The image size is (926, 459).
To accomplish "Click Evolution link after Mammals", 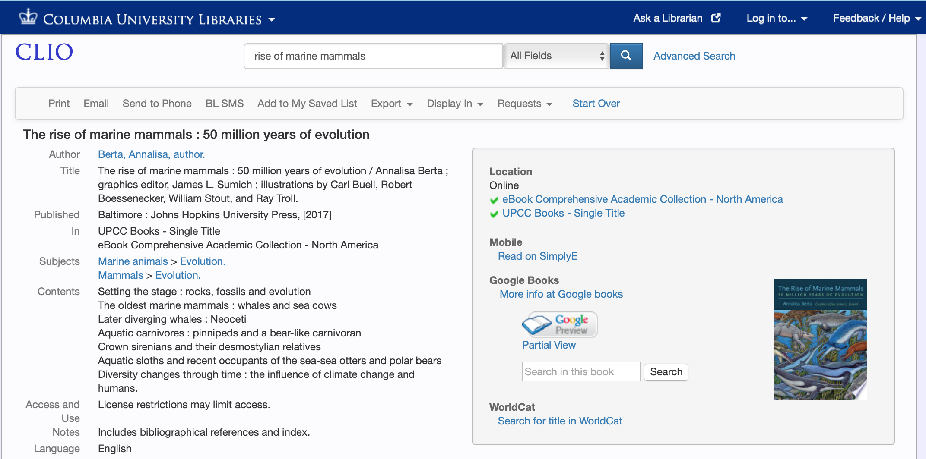I will pos(178,275).
